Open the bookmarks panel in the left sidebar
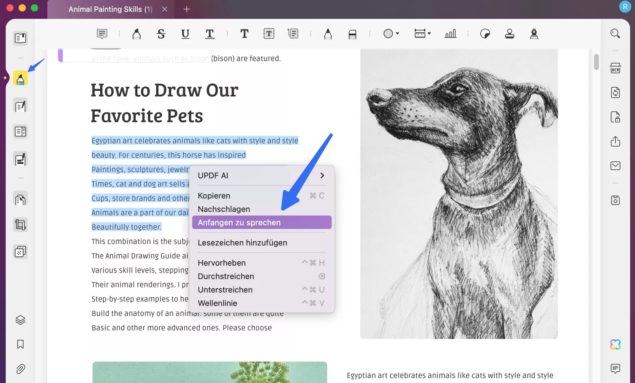Screen dimensions: 635x383 (x=20, y=344)
